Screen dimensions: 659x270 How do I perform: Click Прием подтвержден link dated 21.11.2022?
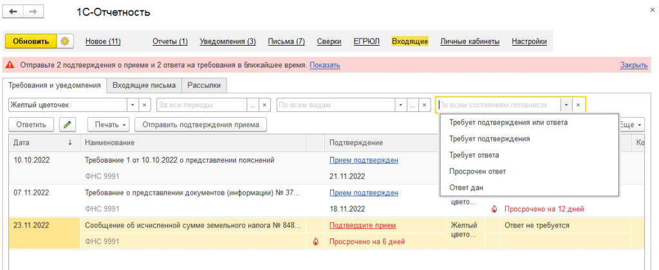(x=364, y=161)
